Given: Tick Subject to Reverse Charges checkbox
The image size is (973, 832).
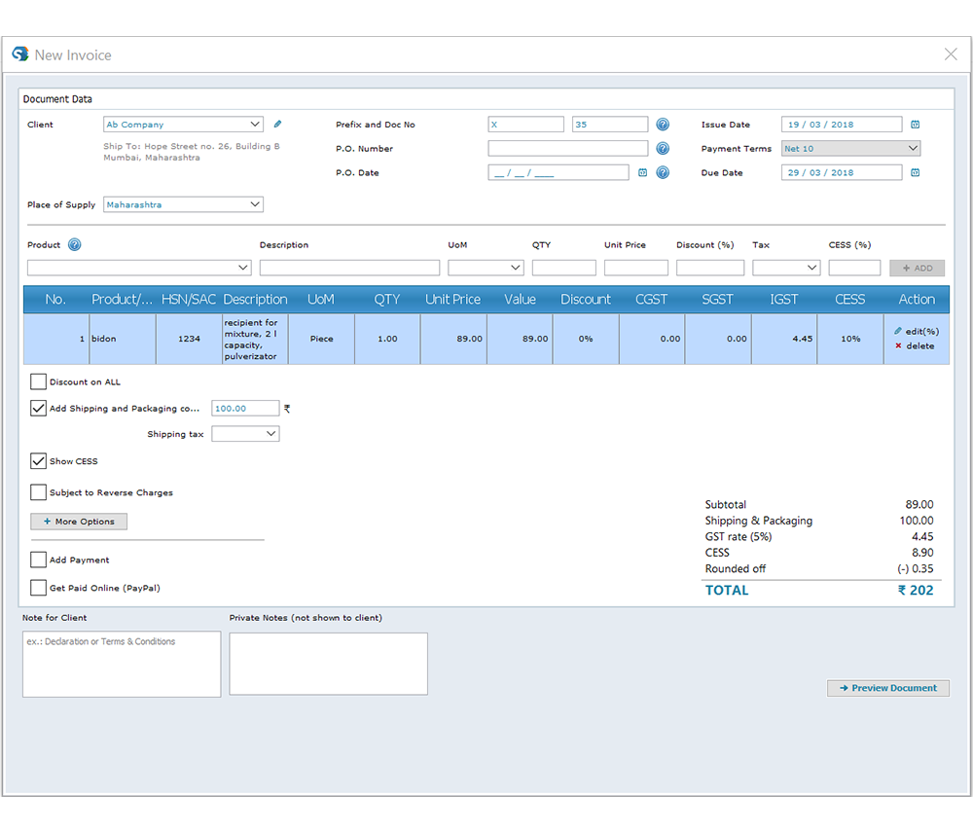Looking at the screenshot, I should click(39, 492).
